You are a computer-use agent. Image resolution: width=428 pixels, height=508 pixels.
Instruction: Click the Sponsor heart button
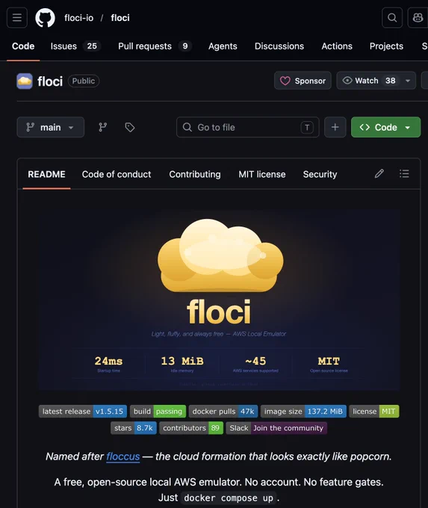click(x=303, y=81)
